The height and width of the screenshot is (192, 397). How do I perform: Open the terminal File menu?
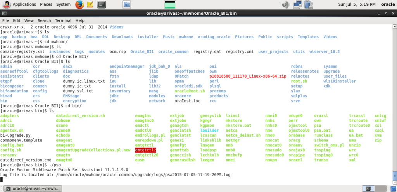coord(5,20)
